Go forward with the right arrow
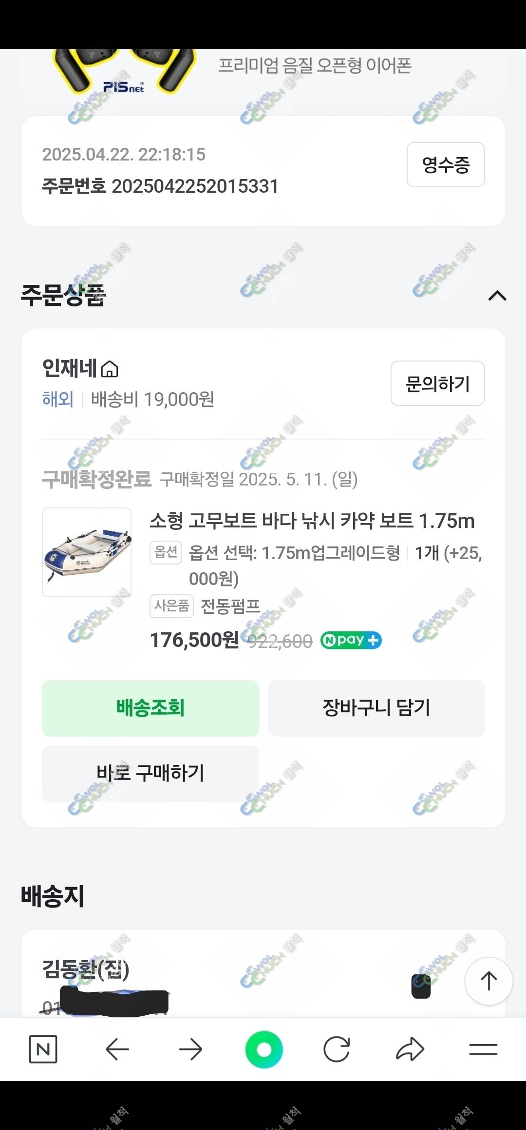Screen dimensions: 526x1130 (x=190, y=1049)
